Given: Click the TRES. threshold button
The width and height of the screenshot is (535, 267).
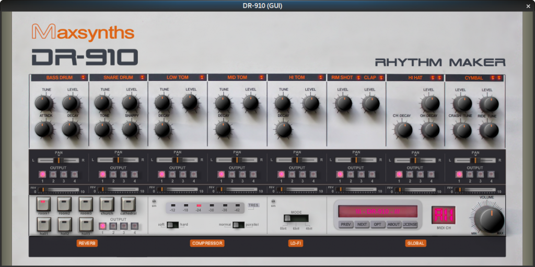Looking at the screenshot, I should tap(254, 205).
